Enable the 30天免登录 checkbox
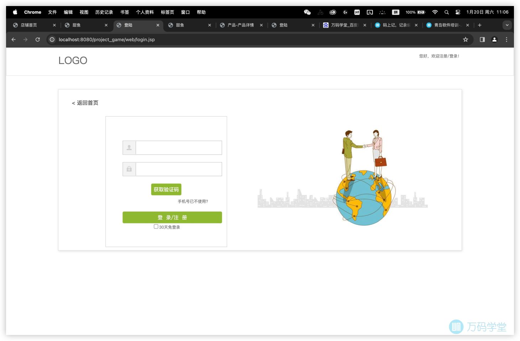The width and height of the screenshot is (520, 341). click(x=156, y=227)
